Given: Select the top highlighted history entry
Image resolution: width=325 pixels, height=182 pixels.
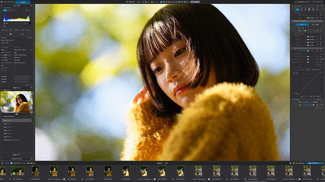Looking at the screenshot, I should point(17,120).
